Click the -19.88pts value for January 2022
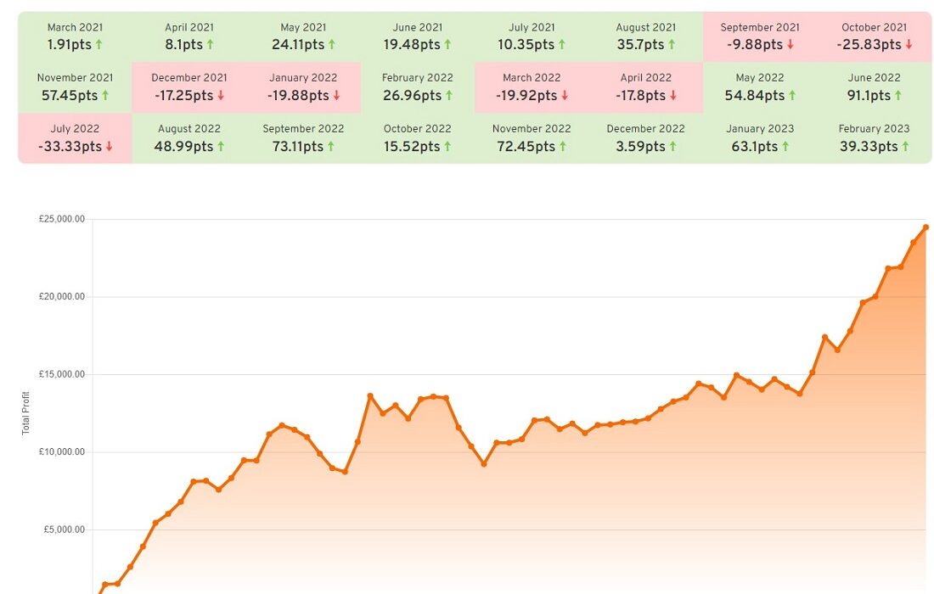The width and height of the screenshot is (934, 594). (x=296, y=96)
